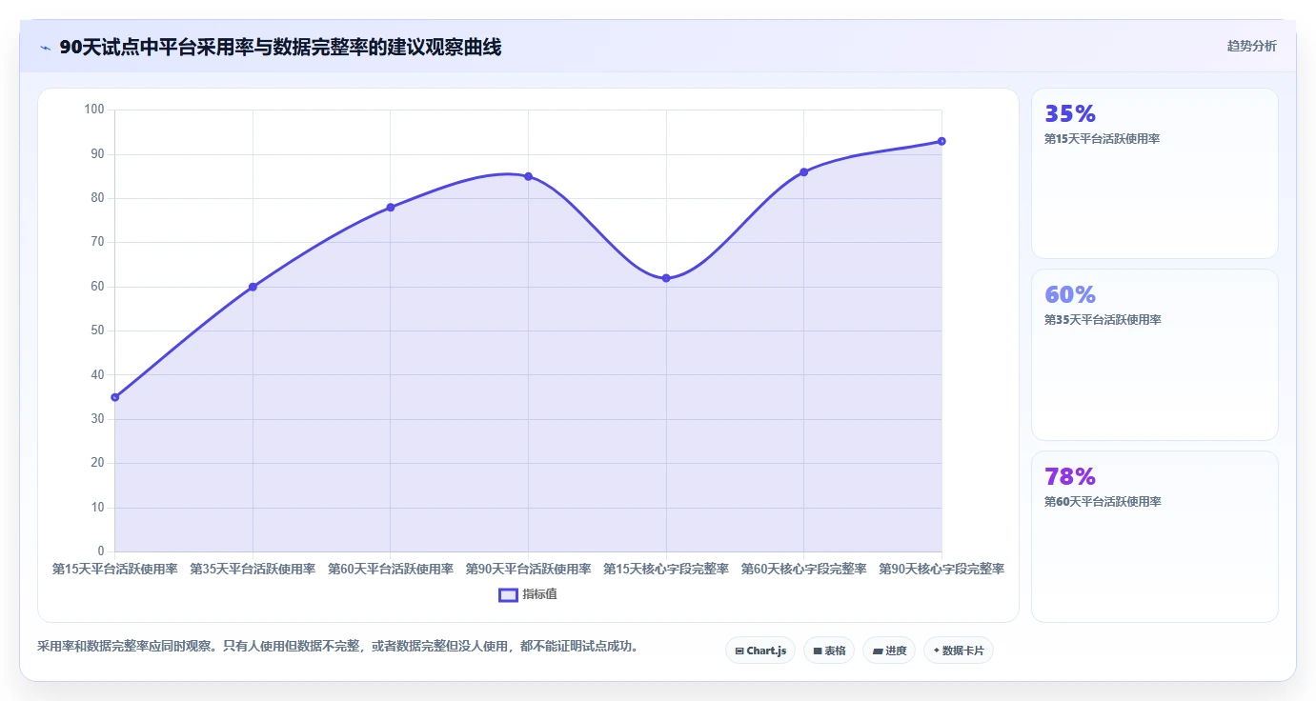Image resolution: width=1316 pixels, height=701 pixels.
Task: Select the 表格 tag
Action: [x=829, y=651]
